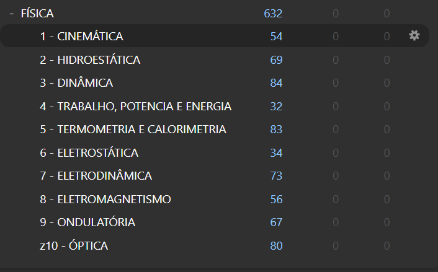Click ÓPTICA new count 80
438x272 pixels.
(276, 246)
